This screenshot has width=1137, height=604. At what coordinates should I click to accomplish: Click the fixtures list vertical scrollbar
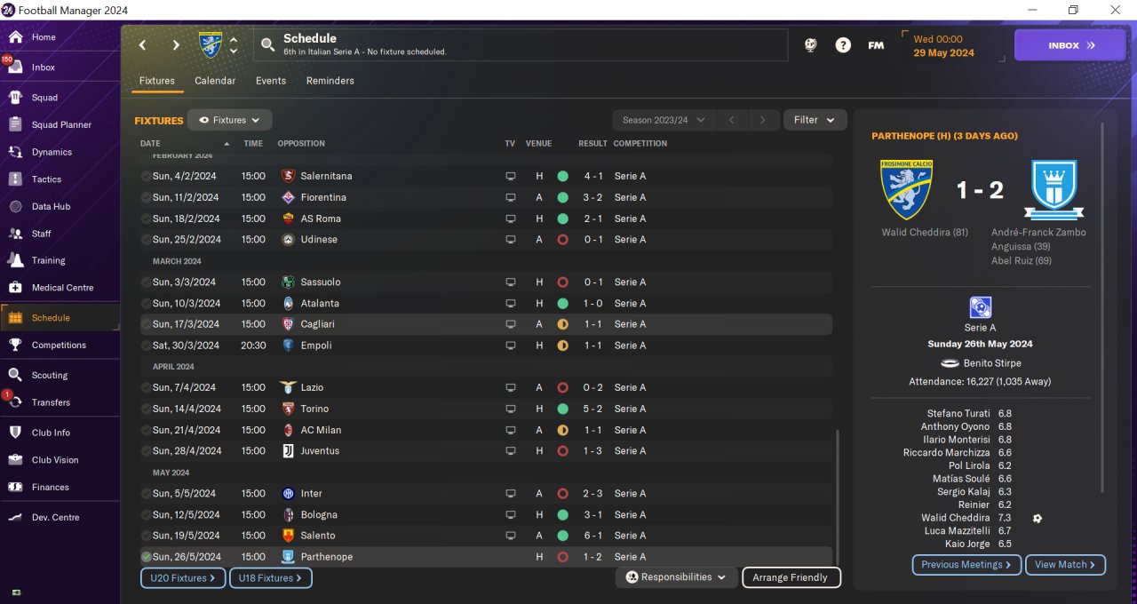pyautogui.click(x=837, y=496)
